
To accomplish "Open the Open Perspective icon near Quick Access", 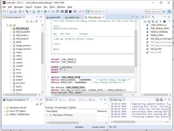I will click(x=164, y=12).
